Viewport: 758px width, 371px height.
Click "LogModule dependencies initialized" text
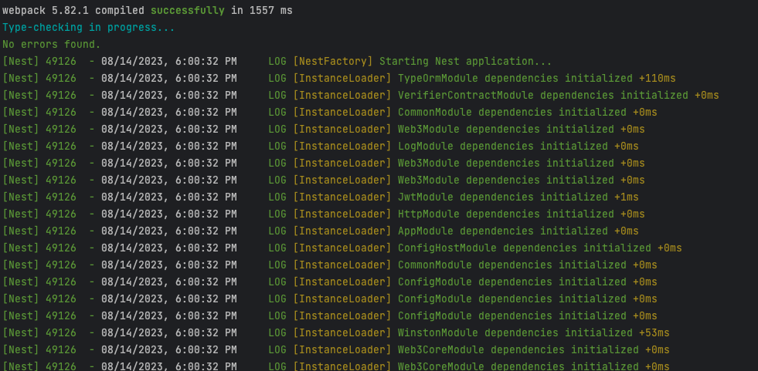503,146
